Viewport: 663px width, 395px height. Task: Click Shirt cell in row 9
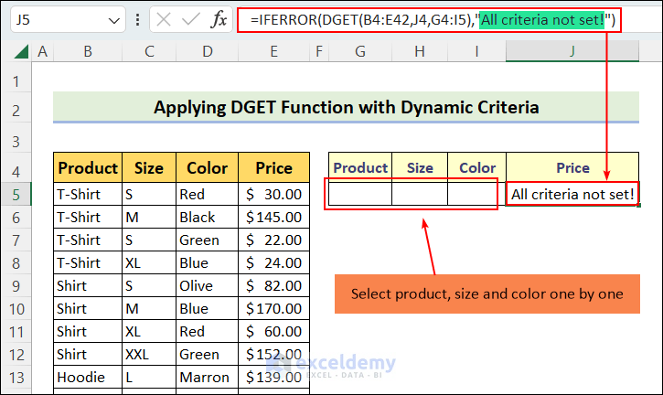(88, 285)
